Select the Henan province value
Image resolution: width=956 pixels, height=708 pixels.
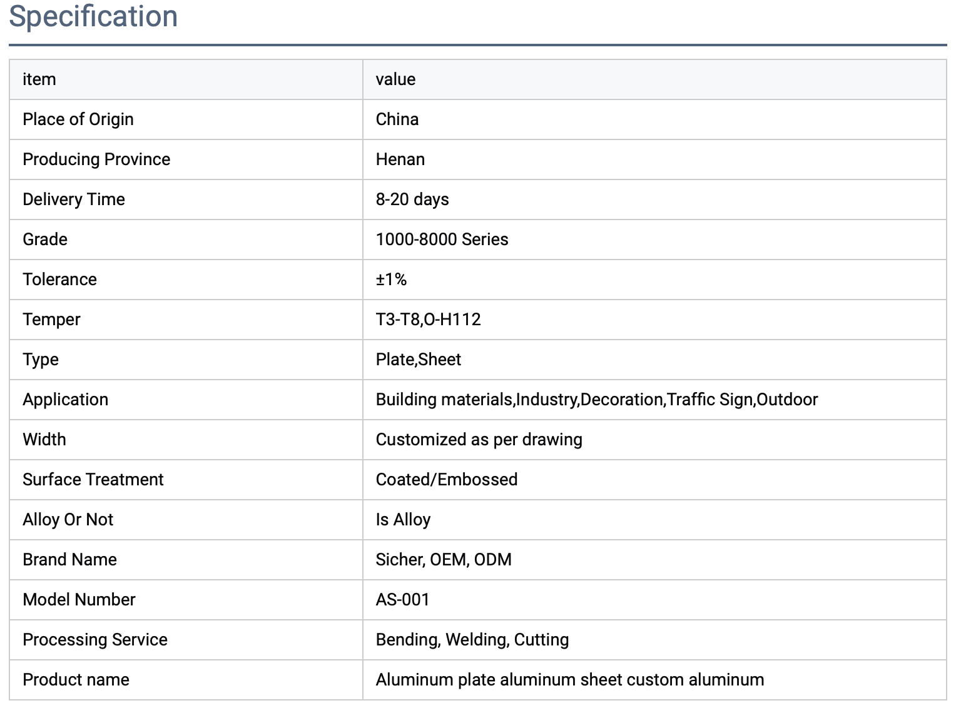[x=400, y=159]
